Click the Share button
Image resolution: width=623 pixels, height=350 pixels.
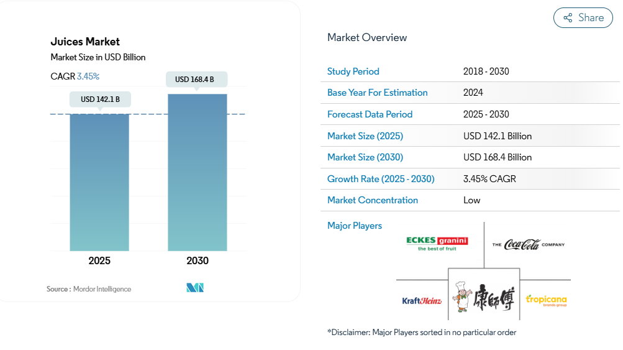coord(583,18)
